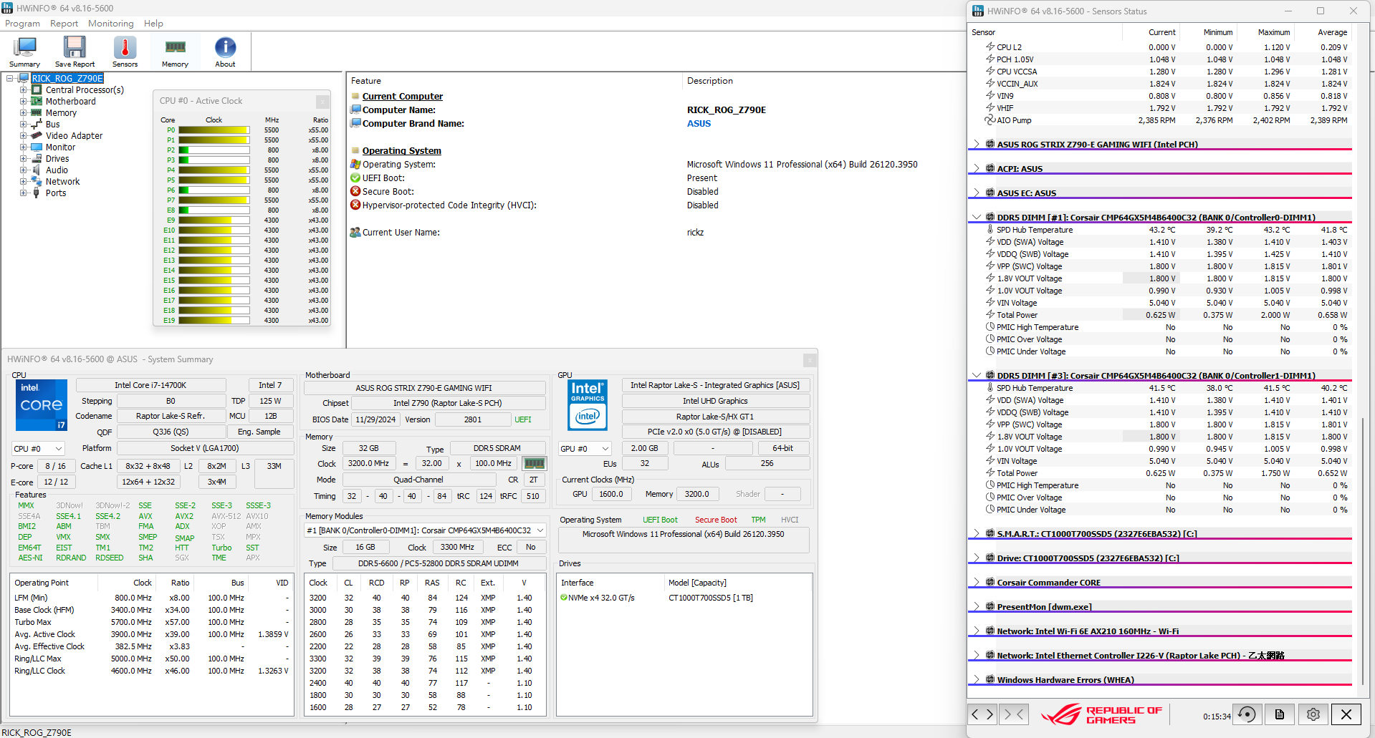Collapse the DDR5 DIMM [#1] sensor group
The width and height of the screenshot is (1375, 738).
coord(977,217)
